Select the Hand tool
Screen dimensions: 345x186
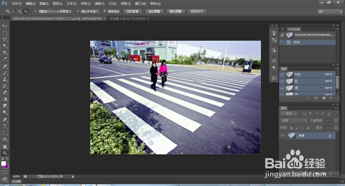(x=4, y=147)
